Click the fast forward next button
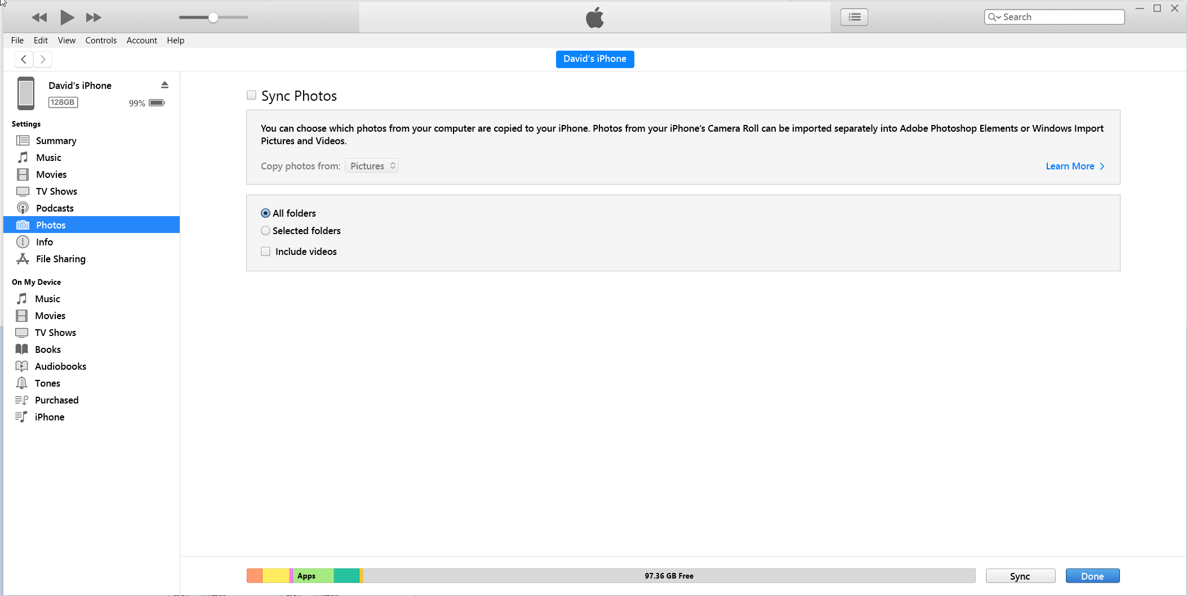This screenshot has width=1187, height=596. pyautogui.click(x=94, y=17)
